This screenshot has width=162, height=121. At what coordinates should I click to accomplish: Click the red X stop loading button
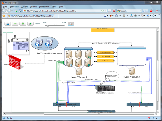[114, 11]
